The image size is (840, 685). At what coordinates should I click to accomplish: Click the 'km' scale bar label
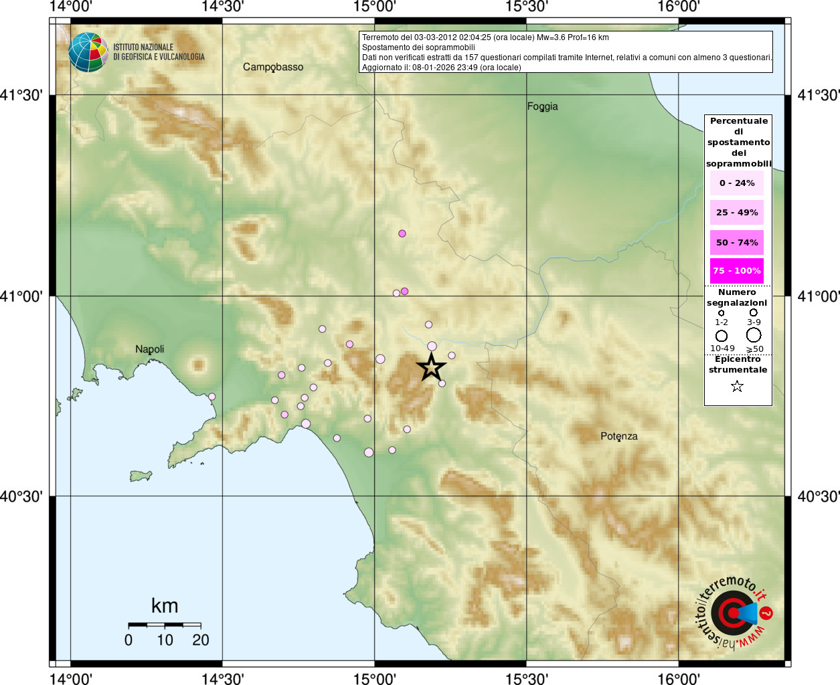point(165,606)
